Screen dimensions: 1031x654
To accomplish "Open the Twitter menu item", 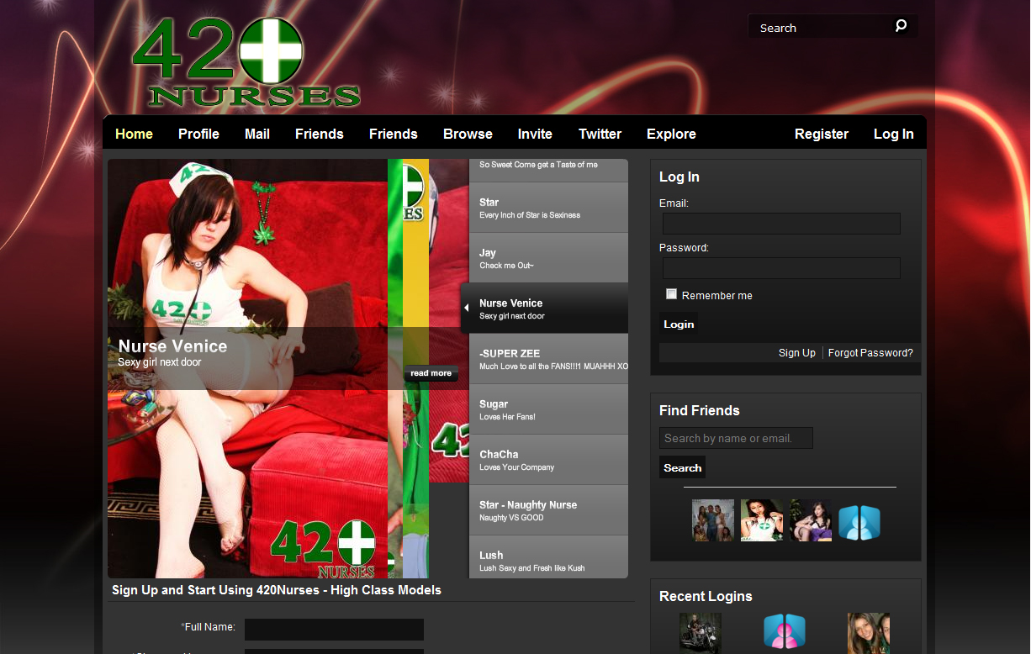I will pos(600,134).
